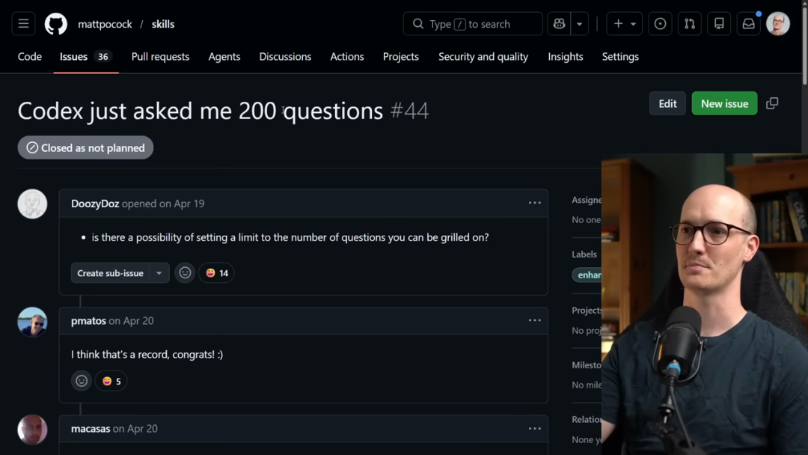Open pmatos comment options menu
This screenshot has height=455, width=808.
534,320
